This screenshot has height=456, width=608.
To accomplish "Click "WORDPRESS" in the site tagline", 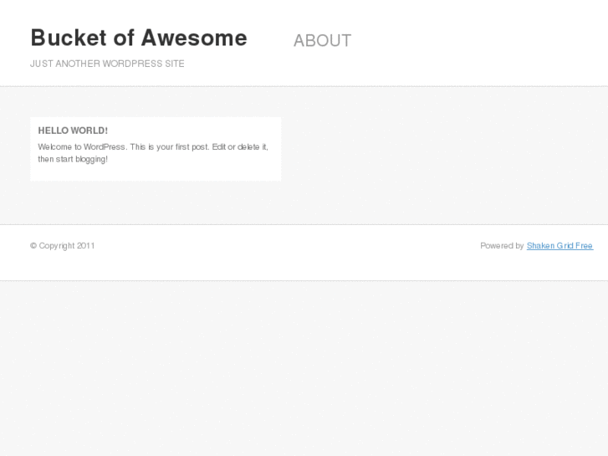I will pos(132,64).
